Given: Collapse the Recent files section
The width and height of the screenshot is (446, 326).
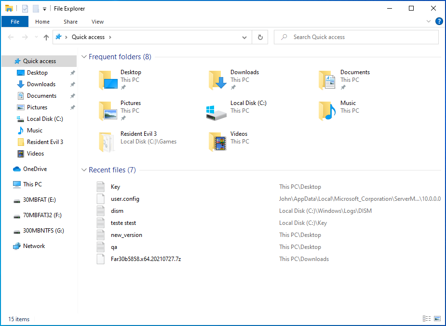Looking at the screenshot, I should point(84,170).
